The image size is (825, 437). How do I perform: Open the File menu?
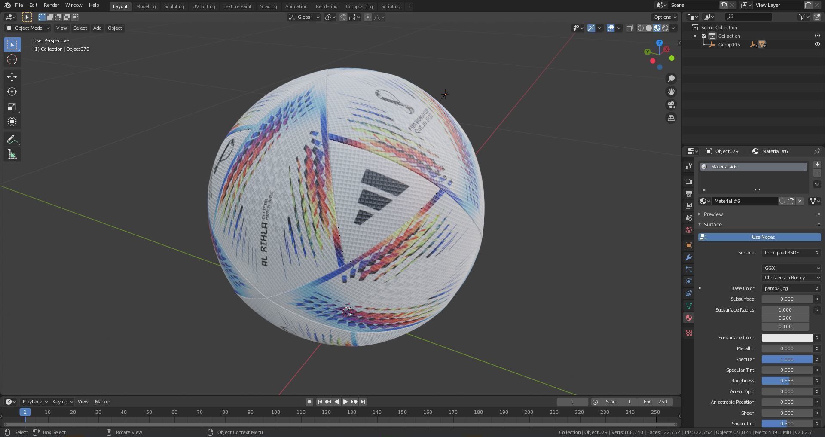click(x=19, y=5)
